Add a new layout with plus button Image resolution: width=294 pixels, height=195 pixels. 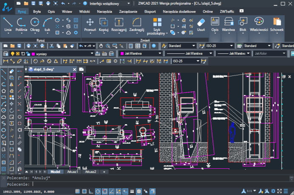(104, 172)
